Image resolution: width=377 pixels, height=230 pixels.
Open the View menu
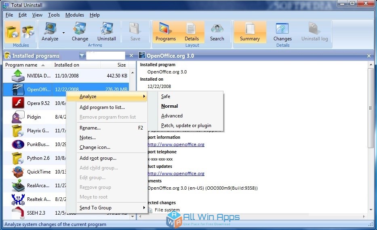37,15
